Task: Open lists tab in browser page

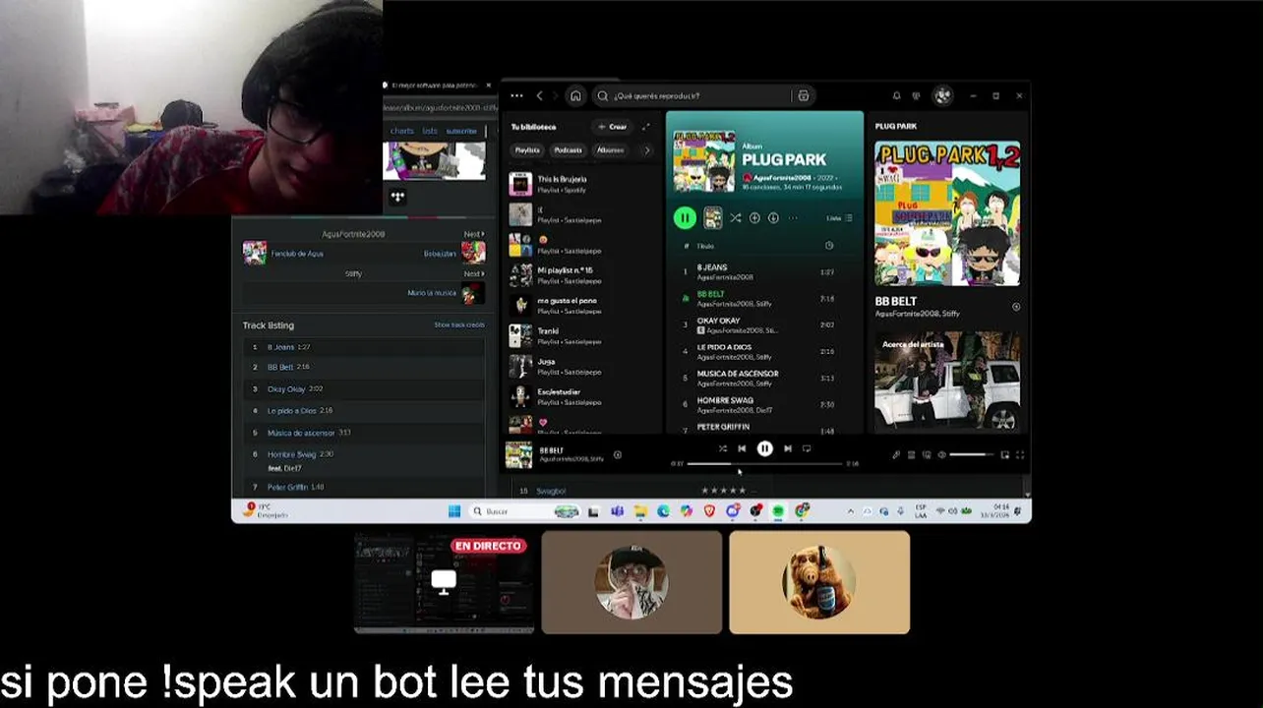Action: point(430,131)
